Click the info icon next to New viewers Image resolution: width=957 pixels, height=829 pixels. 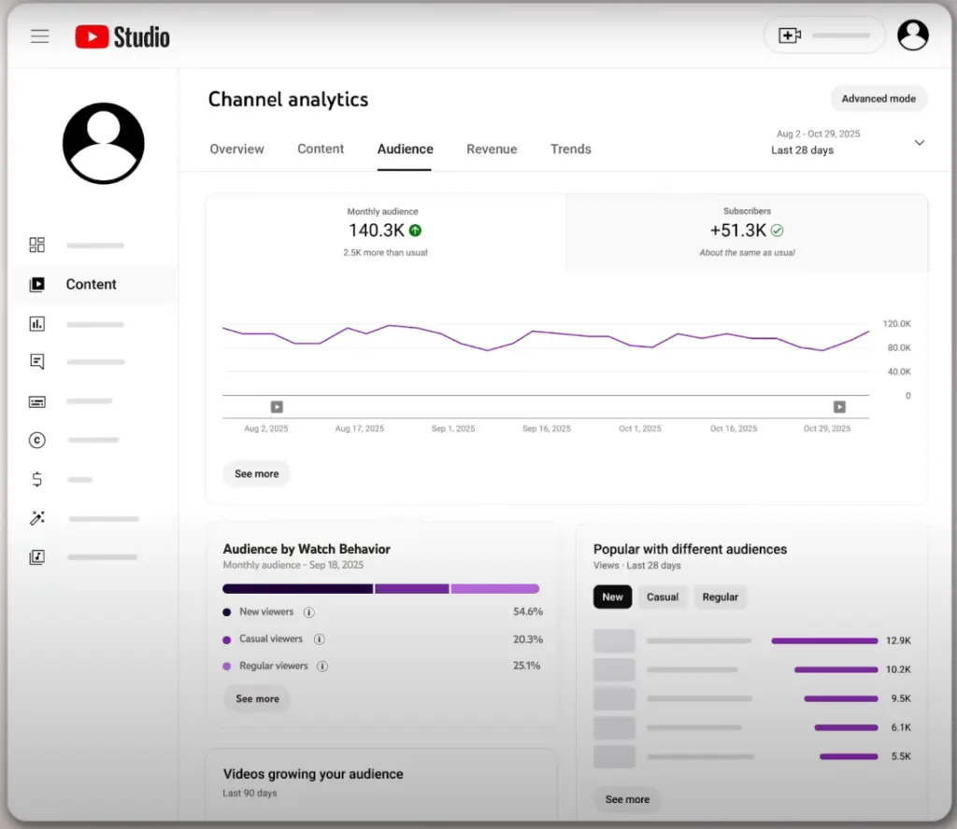[x=308, y=612]
